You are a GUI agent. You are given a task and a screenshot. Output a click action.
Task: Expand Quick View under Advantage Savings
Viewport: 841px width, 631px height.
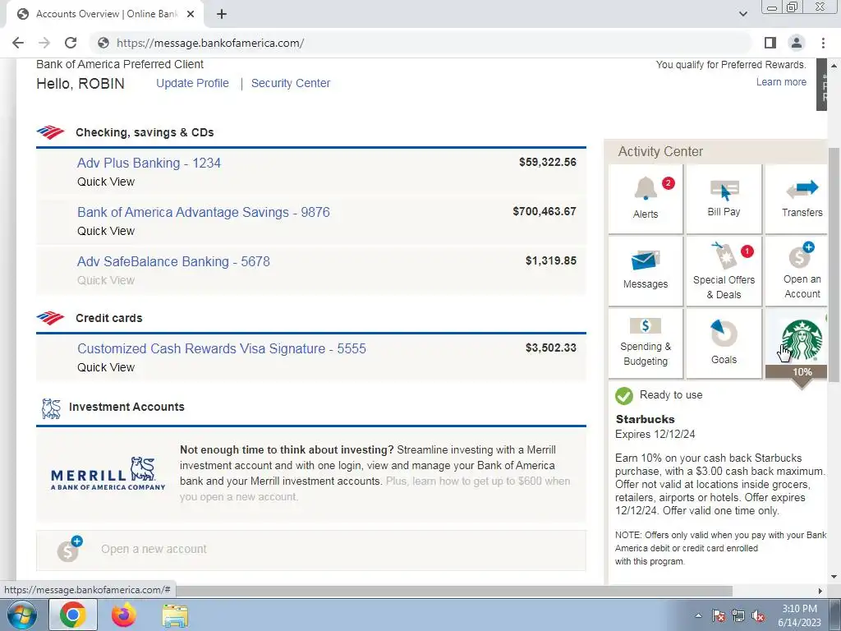click(x=106, y=231)
